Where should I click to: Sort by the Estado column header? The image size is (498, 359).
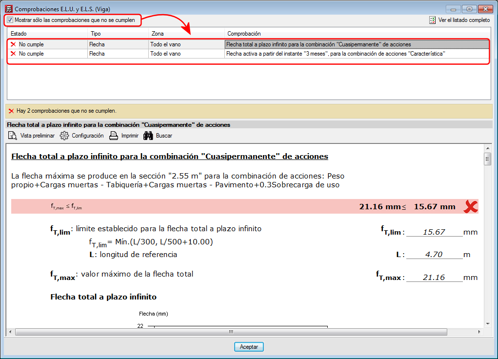pyautogui.click(x=47, y=34)
